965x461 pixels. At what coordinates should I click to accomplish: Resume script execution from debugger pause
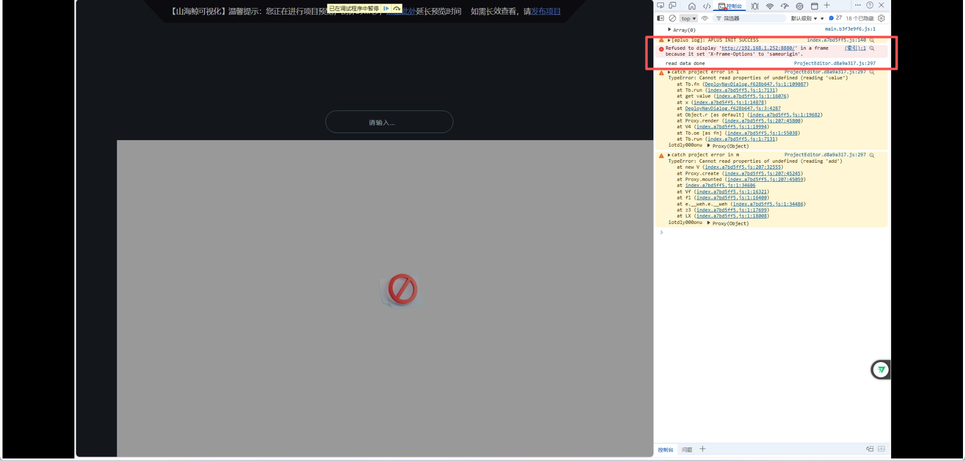point(386,9)
